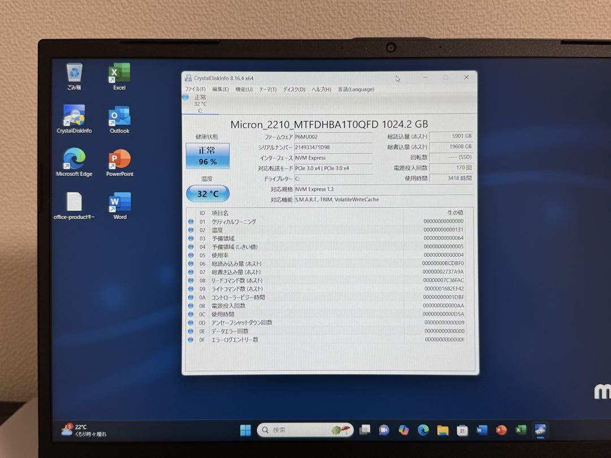Select row 0B 電源投入回数

326,306
